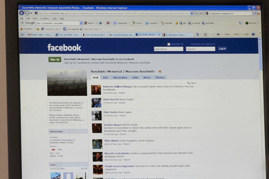
Task: Click the Quick Tabs grid icon
Action: click(22, 34)
